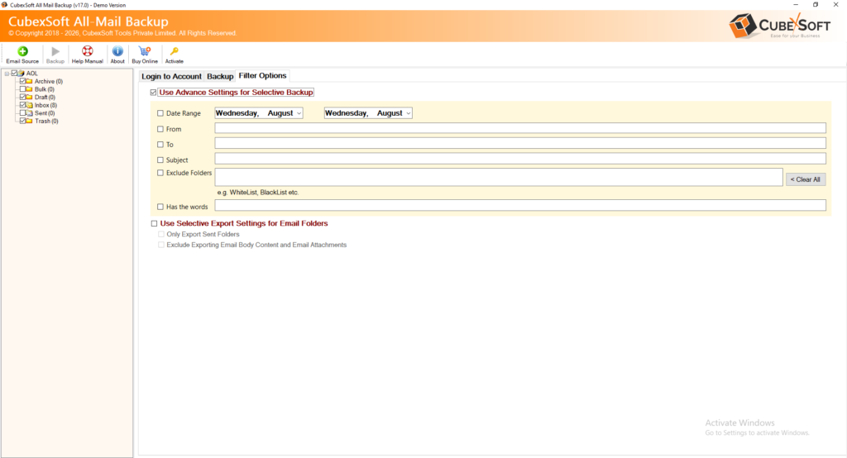Switch to the Login to Account tab
Screen dimensions: 847x458
(x=171, y=76)
